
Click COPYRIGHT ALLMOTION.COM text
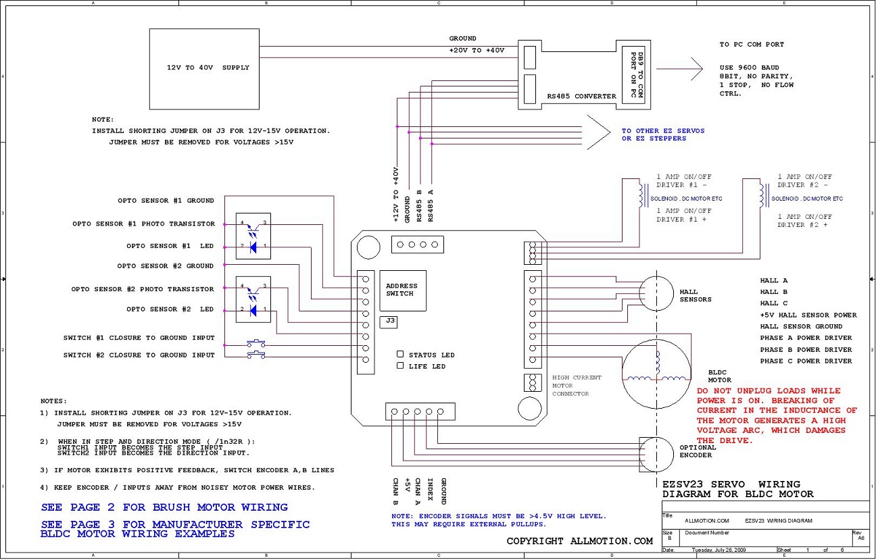(580, 541)
